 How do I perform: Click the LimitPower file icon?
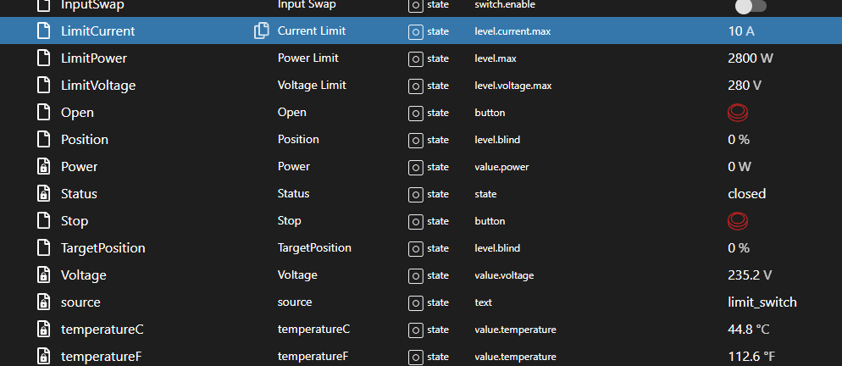point(44,58)
